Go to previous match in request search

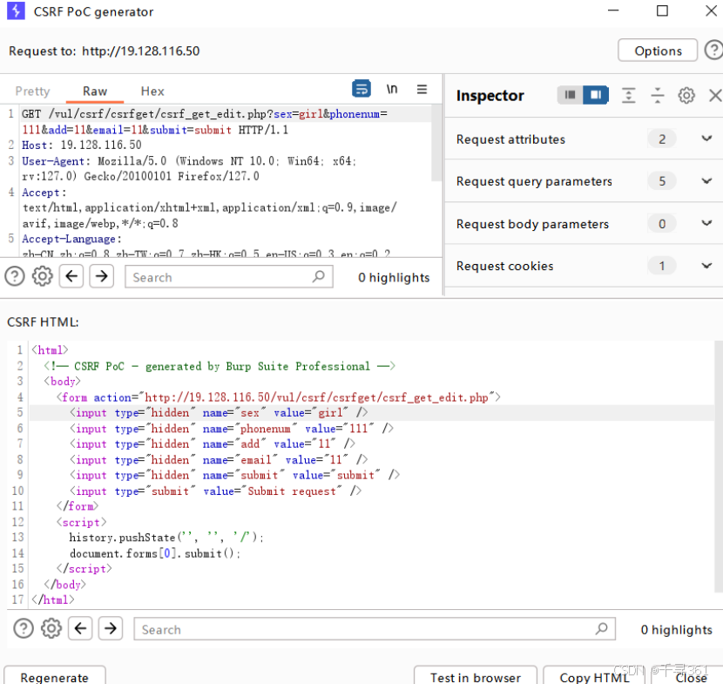pos(71,276)
